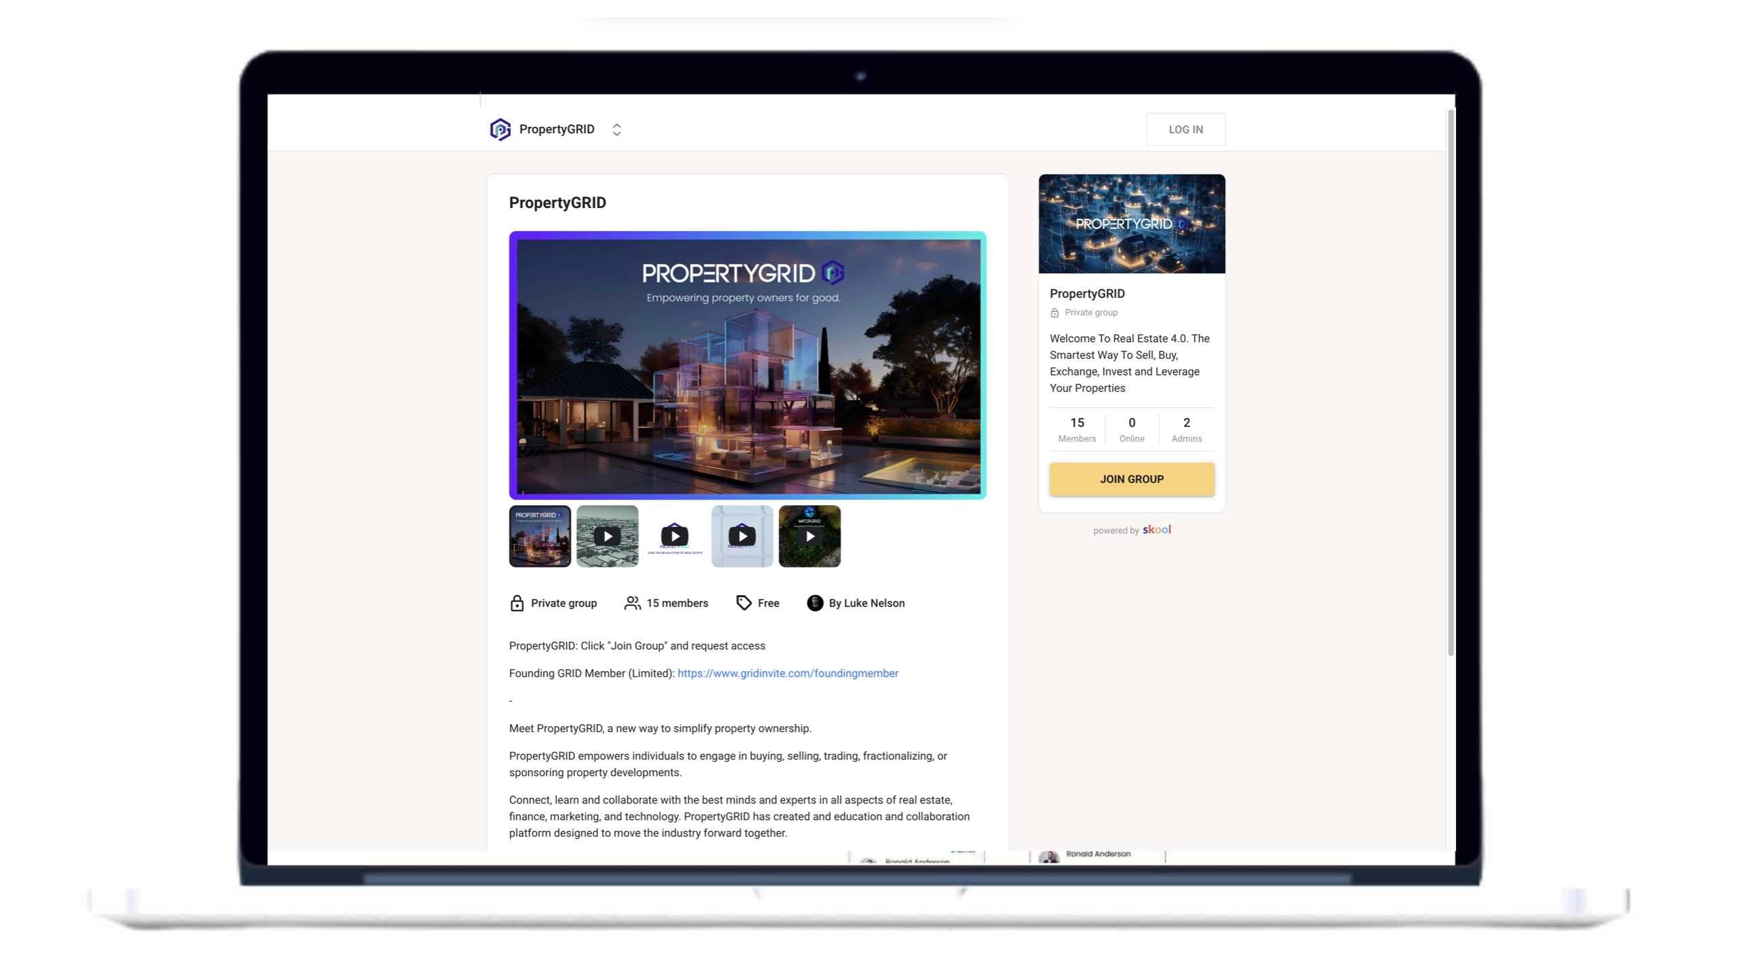1750x978 pixels.
Task: Click the Meet PropertyGRID paragraph
Action: click(659, 728)
